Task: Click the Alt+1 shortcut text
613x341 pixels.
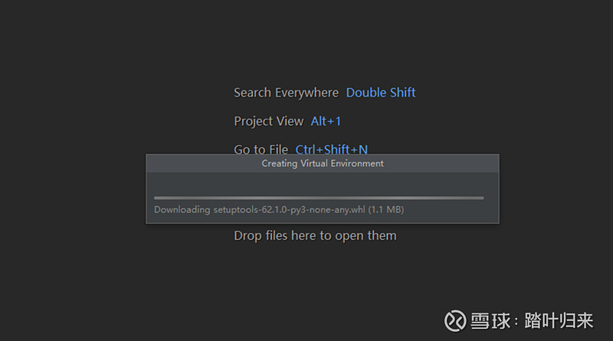Action: coord(326,121)
